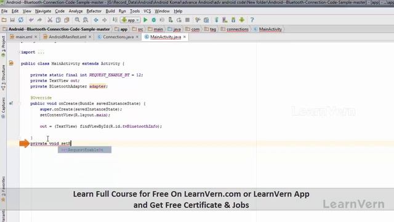Switch to the AndroidManifest.xml tab
This screenshot has width=394, height=222.
pos(67,37)
